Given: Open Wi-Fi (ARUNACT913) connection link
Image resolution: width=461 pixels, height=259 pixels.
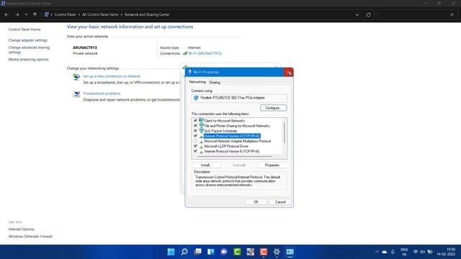Looking at the screenshot, I should (x=205, y=53).
